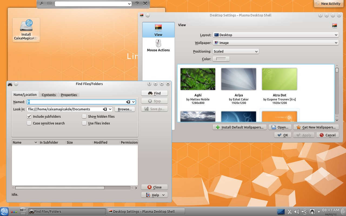This screenshot has width=346, height=216.
Task: Open the Properties tab in Find Files
Action: pos(69,95)
